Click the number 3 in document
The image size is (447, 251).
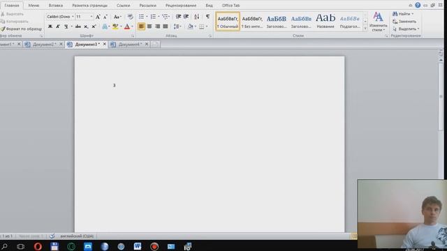click(115, 85)
